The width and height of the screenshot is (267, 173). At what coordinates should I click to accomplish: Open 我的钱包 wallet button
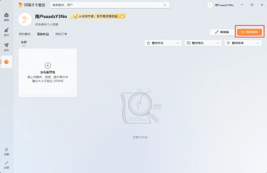[x=249, y=32]
